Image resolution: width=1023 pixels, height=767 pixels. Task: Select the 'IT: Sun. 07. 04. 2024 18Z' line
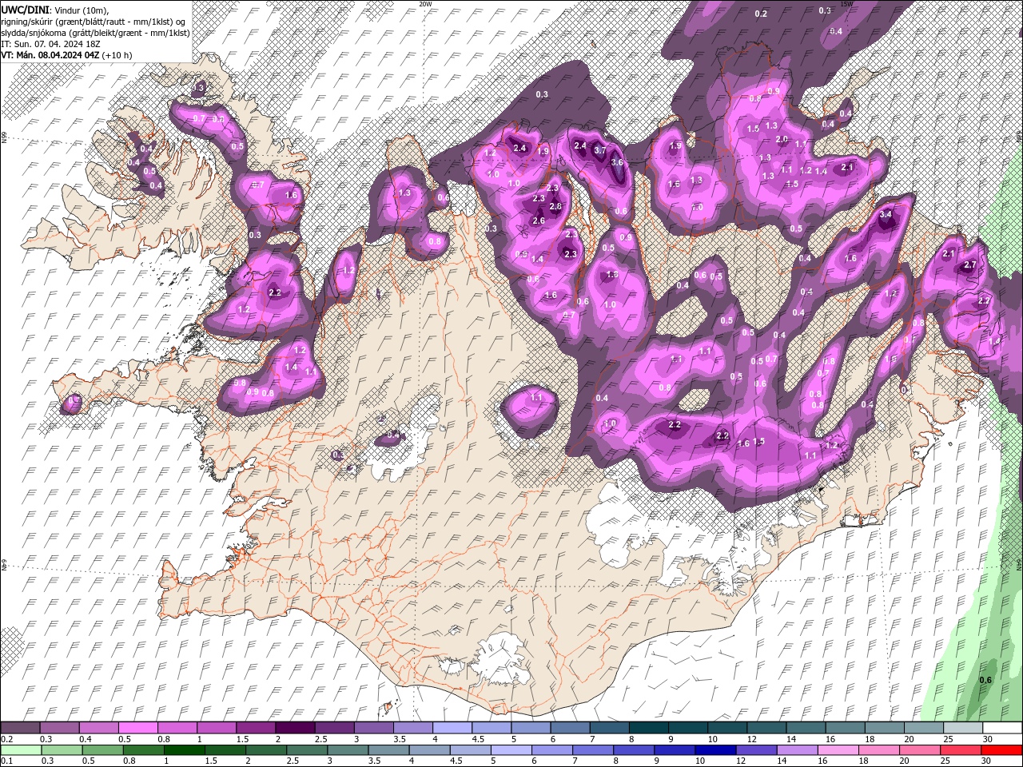(x=50, y=43)
